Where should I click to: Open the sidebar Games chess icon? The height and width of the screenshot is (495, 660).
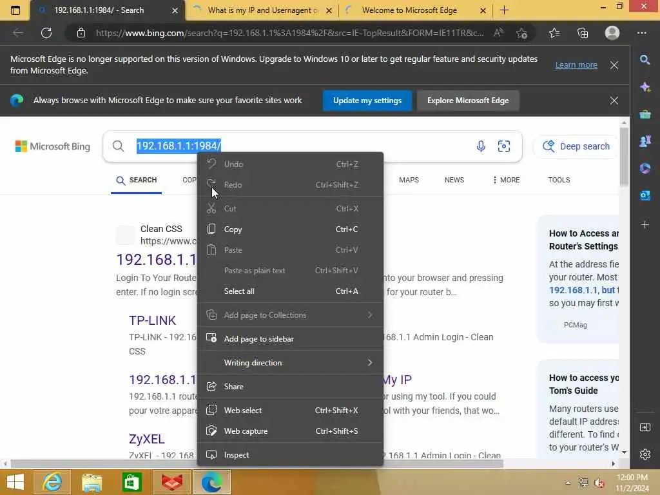click(x=645, y=141)
